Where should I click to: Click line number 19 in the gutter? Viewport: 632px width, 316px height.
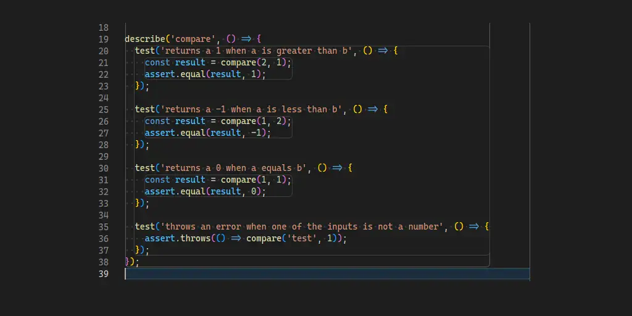(x=103, y=39)
